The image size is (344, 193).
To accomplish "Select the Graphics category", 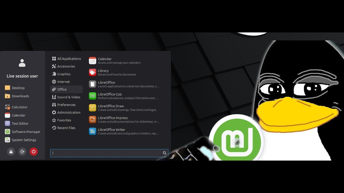I will 66,74.
